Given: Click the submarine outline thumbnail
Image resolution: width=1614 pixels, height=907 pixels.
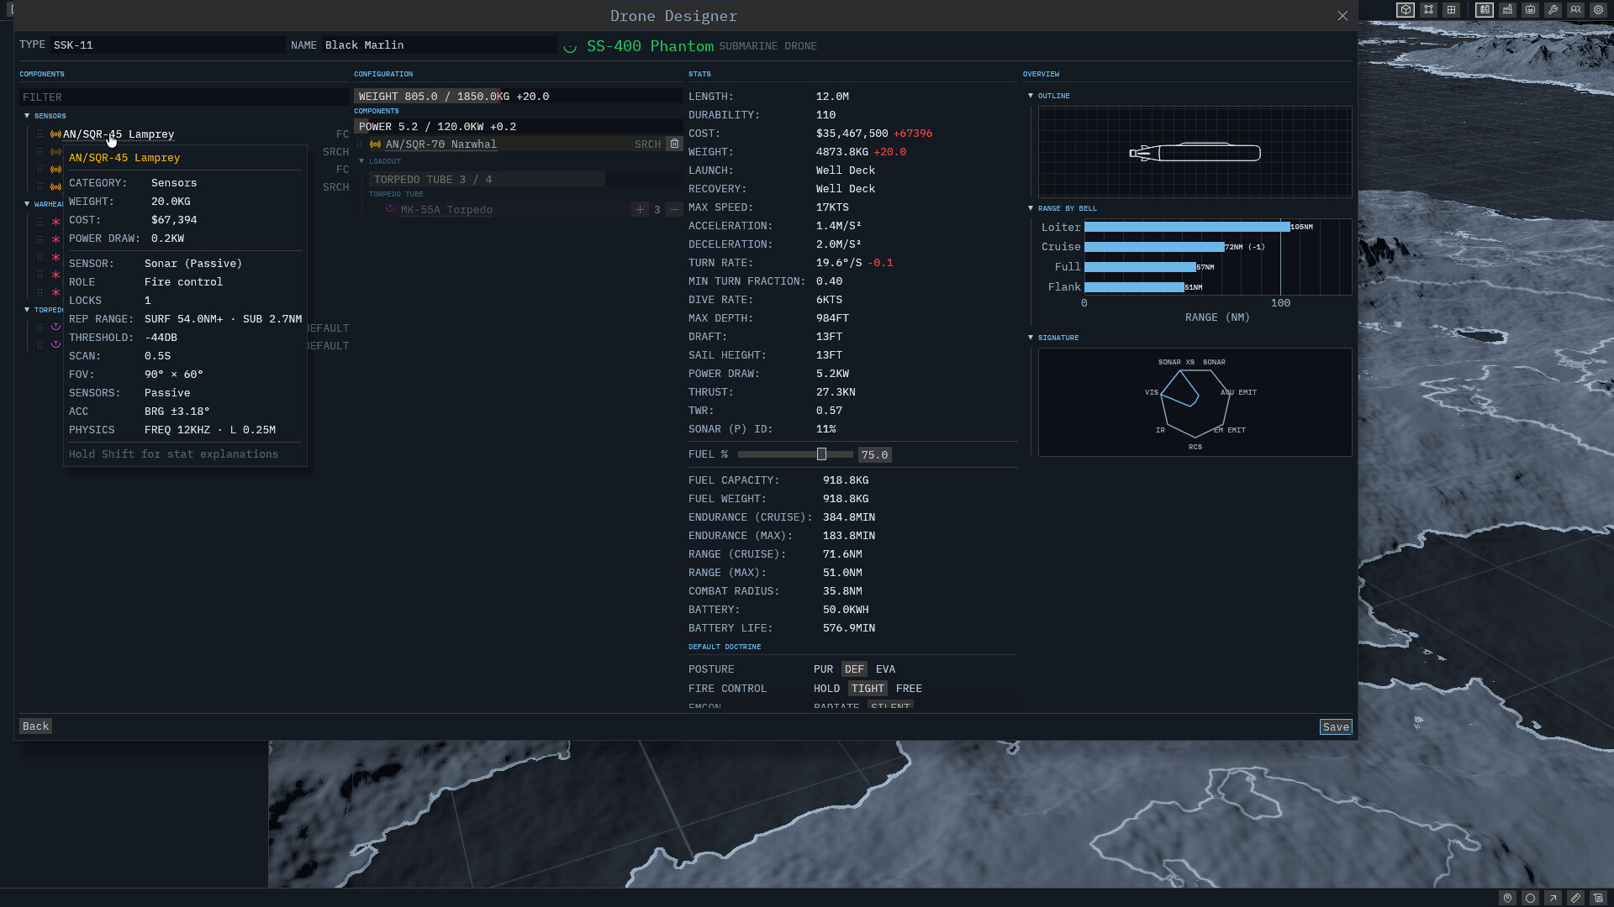Looking at the screenshot, I should 1195,152.
